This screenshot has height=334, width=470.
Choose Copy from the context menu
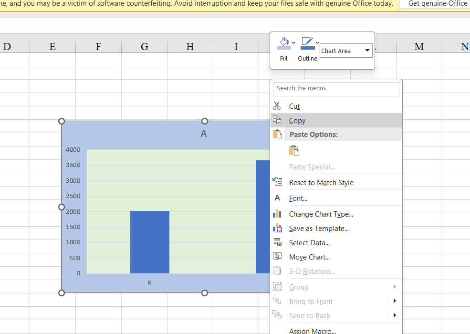(336, 121)
